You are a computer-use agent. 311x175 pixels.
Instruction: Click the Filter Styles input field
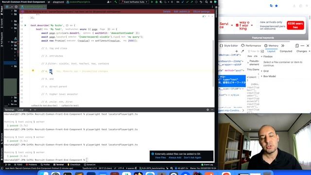click(x=254, y=51)
